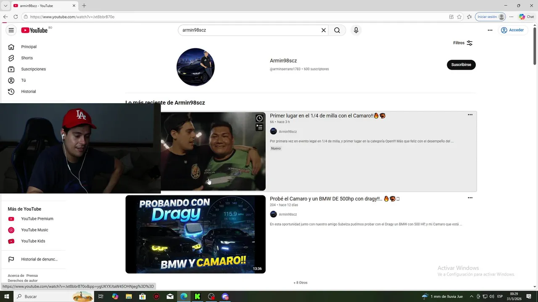Open YouTube Kids link
The image size is (538, 302).
(x=33, y=241)
